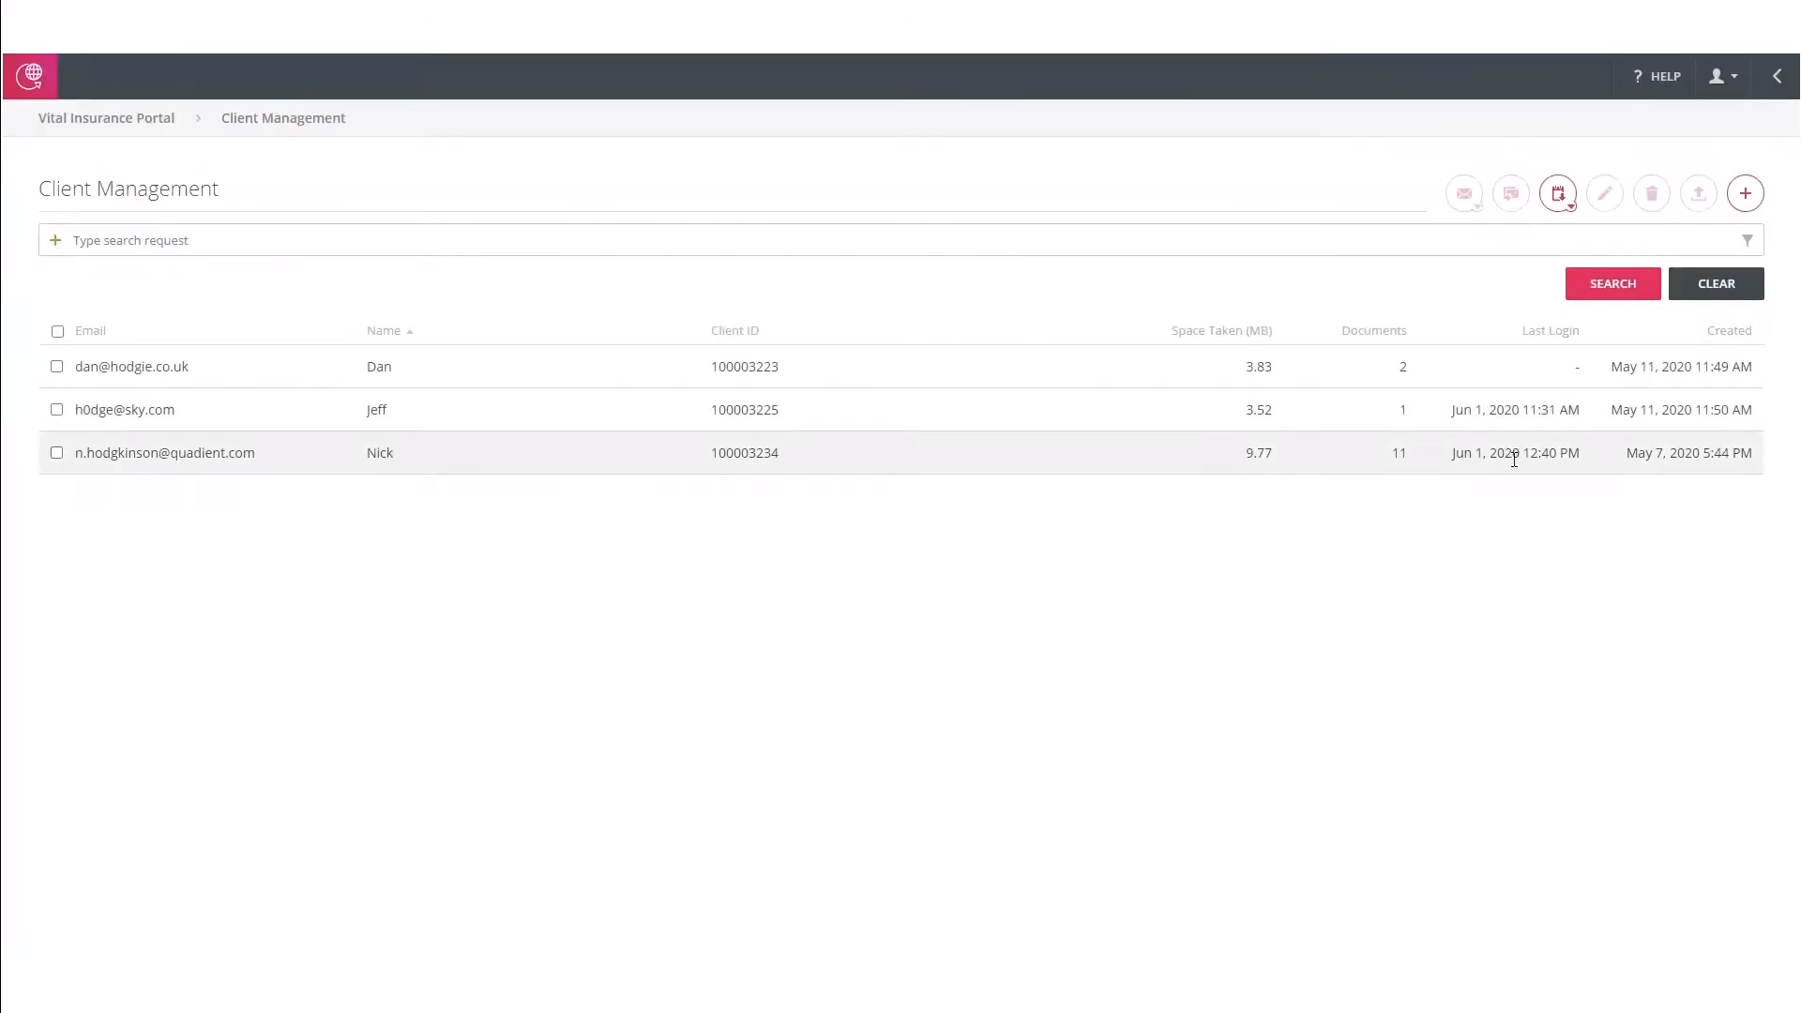Select the row checkbox for Jeff
Screen dimensions: 1801x1013
click(56, 409)
